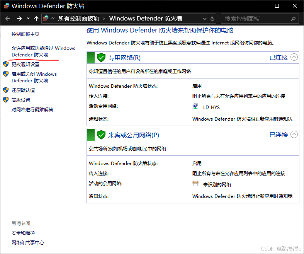Click 公共场所(例如机场或咖啡店)中的网络 description

tap(127, 148)
